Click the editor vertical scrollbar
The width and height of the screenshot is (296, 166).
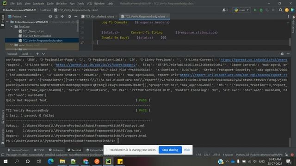(290, 42)
